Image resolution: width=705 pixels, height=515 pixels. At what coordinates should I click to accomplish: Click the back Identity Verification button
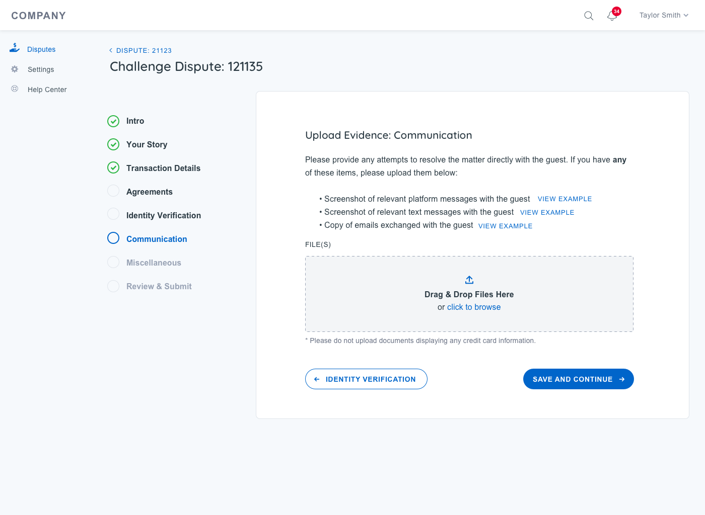[x=366, y=379]
